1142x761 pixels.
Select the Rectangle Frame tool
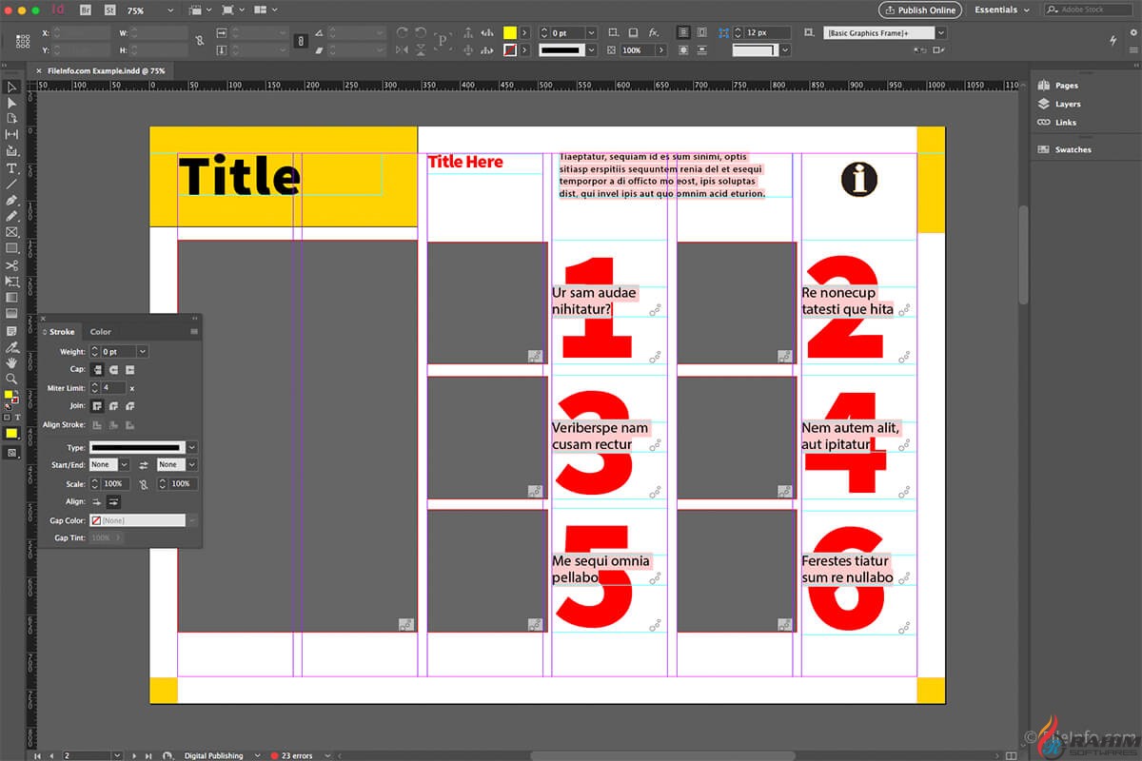[x=11, y=232]
